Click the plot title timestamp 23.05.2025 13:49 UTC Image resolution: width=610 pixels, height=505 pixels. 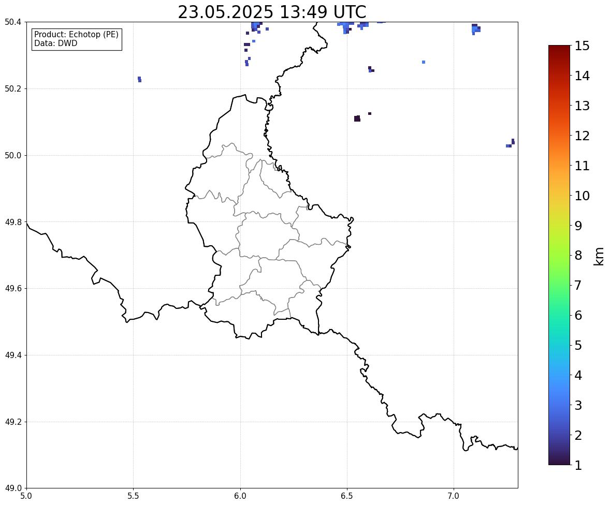pyautogui.click(x=272, y=12)
